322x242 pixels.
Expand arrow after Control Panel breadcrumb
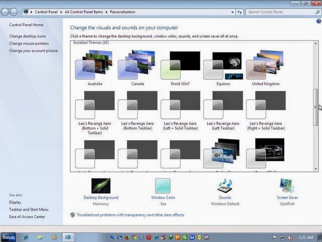(x=61, y=12)
